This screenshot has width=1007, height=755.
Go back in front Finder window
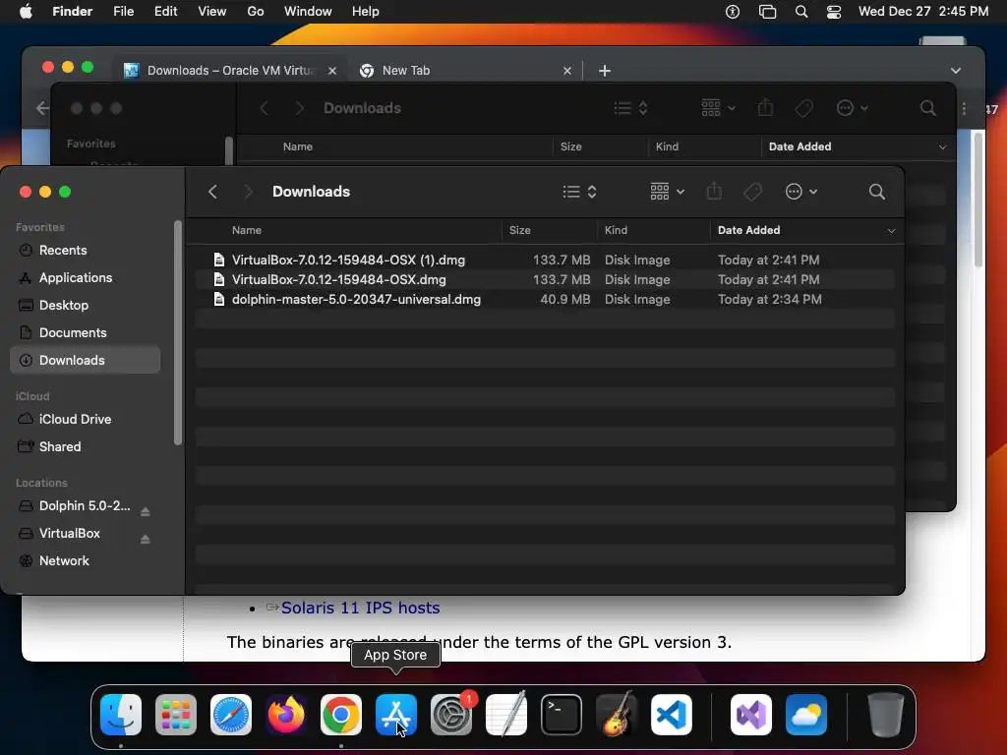(x=212, y=192)
